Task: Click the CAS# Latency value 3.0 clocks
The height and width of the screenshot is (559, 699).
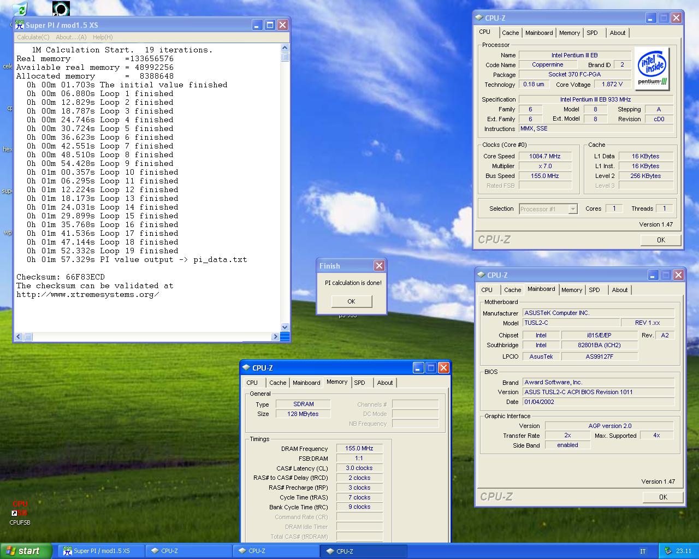Action: point(359,468)
